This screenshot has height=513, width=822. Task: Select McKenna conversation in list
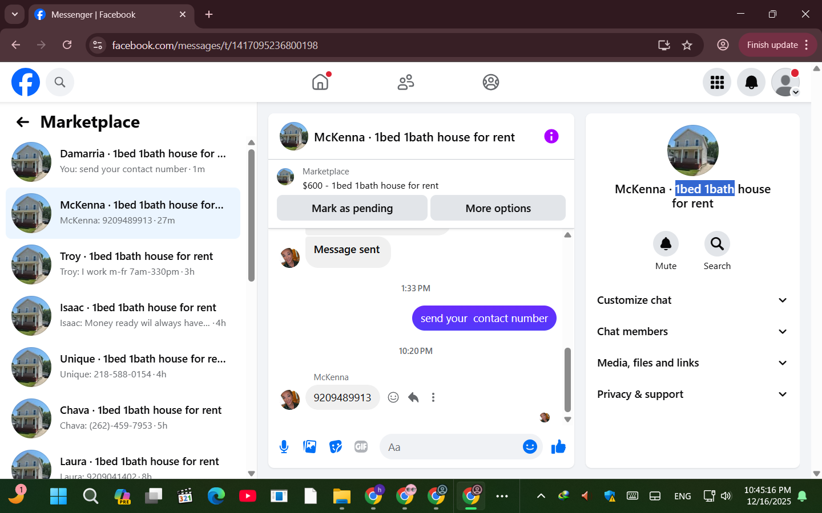(x=123, y=213)
